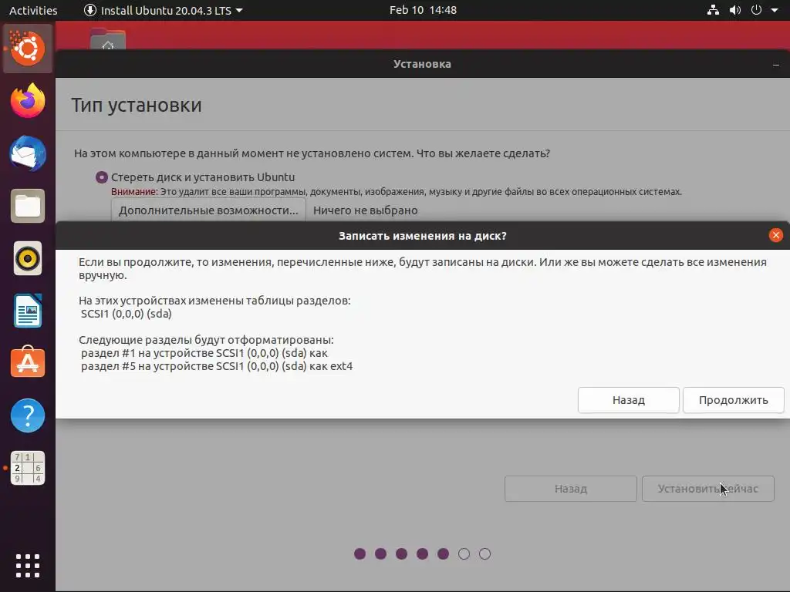The height and width of the screenshot is (592, 790).
Task: Click 'Назад' in the confirmation dialog
Action: pos(628,400)
